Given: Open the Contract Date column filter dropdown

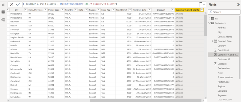Looking at the screenshot, I should click(x=149, y=10).
